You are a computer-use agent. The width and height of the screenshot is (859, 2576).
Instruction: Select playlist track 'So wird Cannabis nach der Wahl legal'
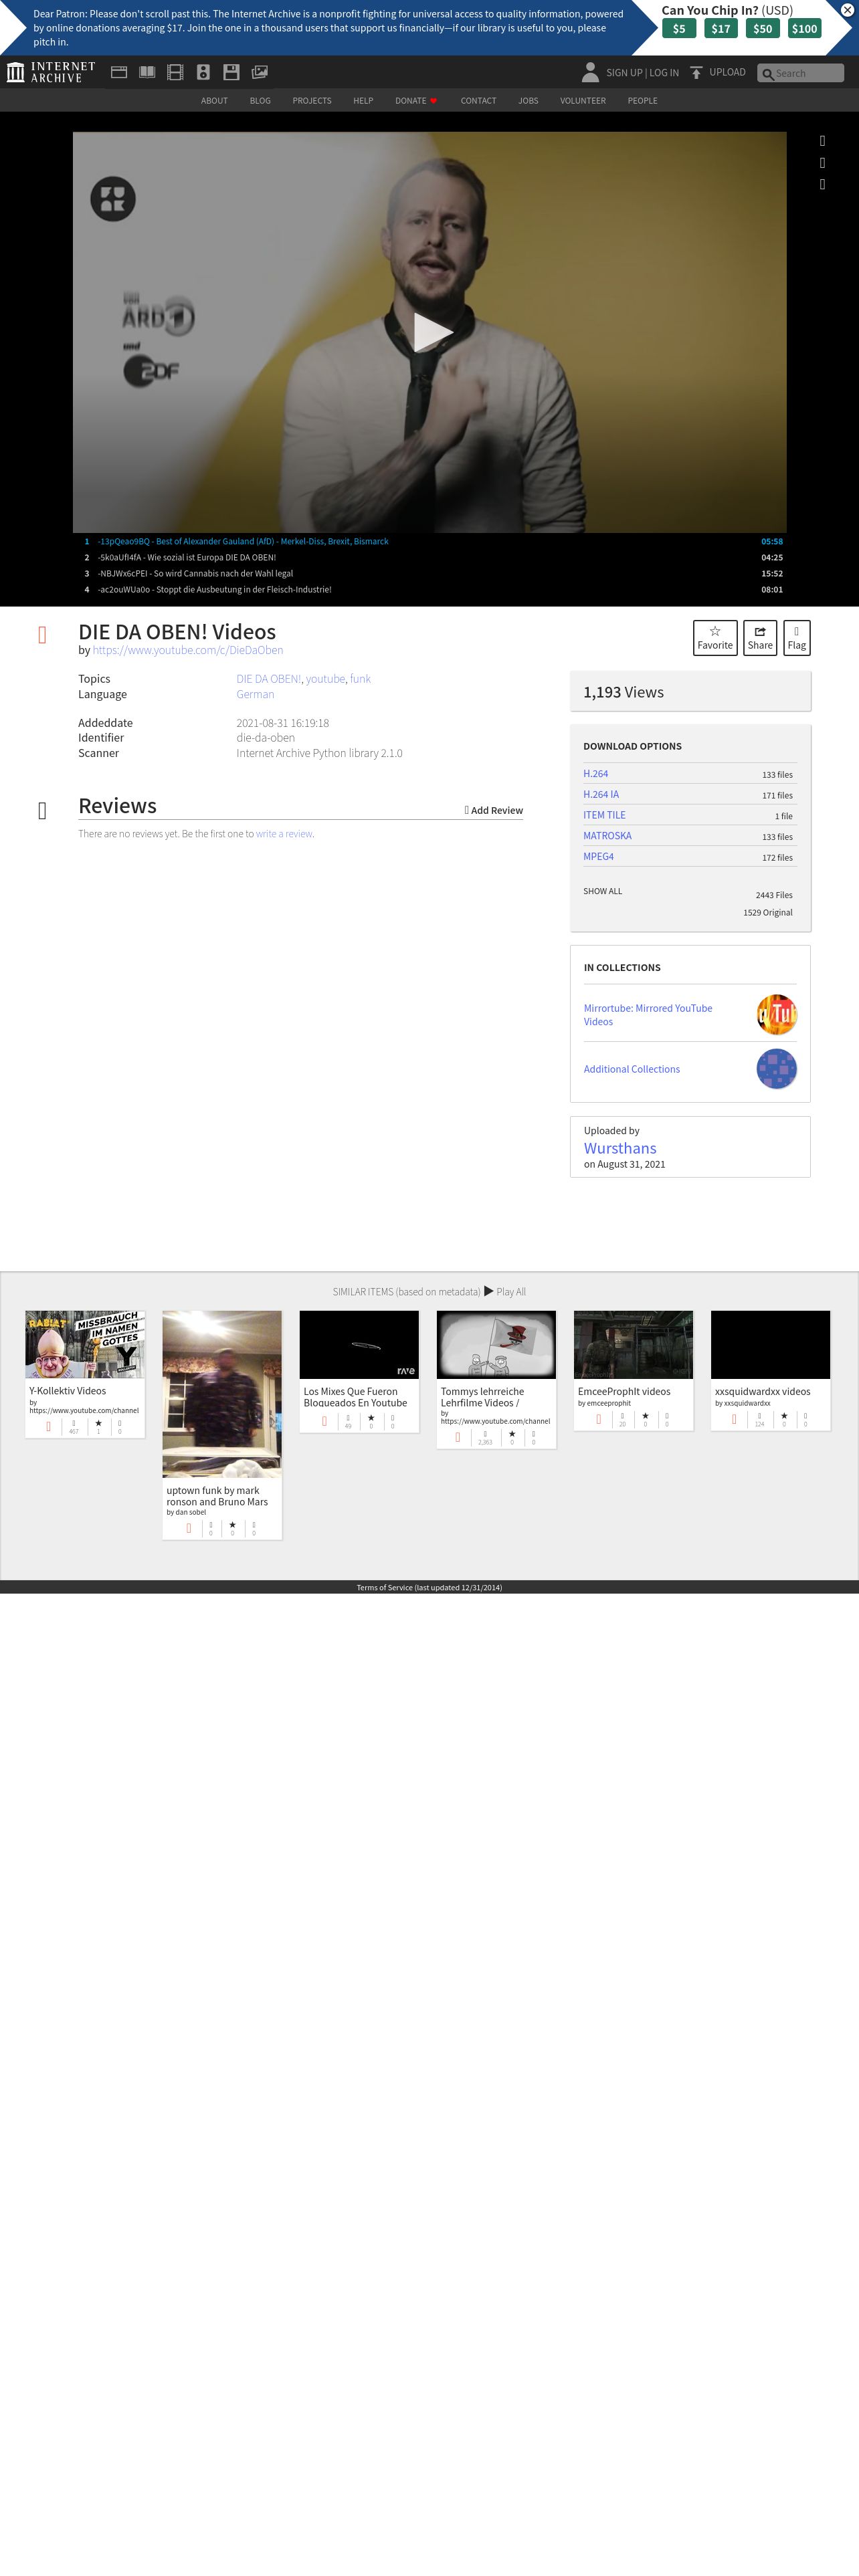point(429,573)
